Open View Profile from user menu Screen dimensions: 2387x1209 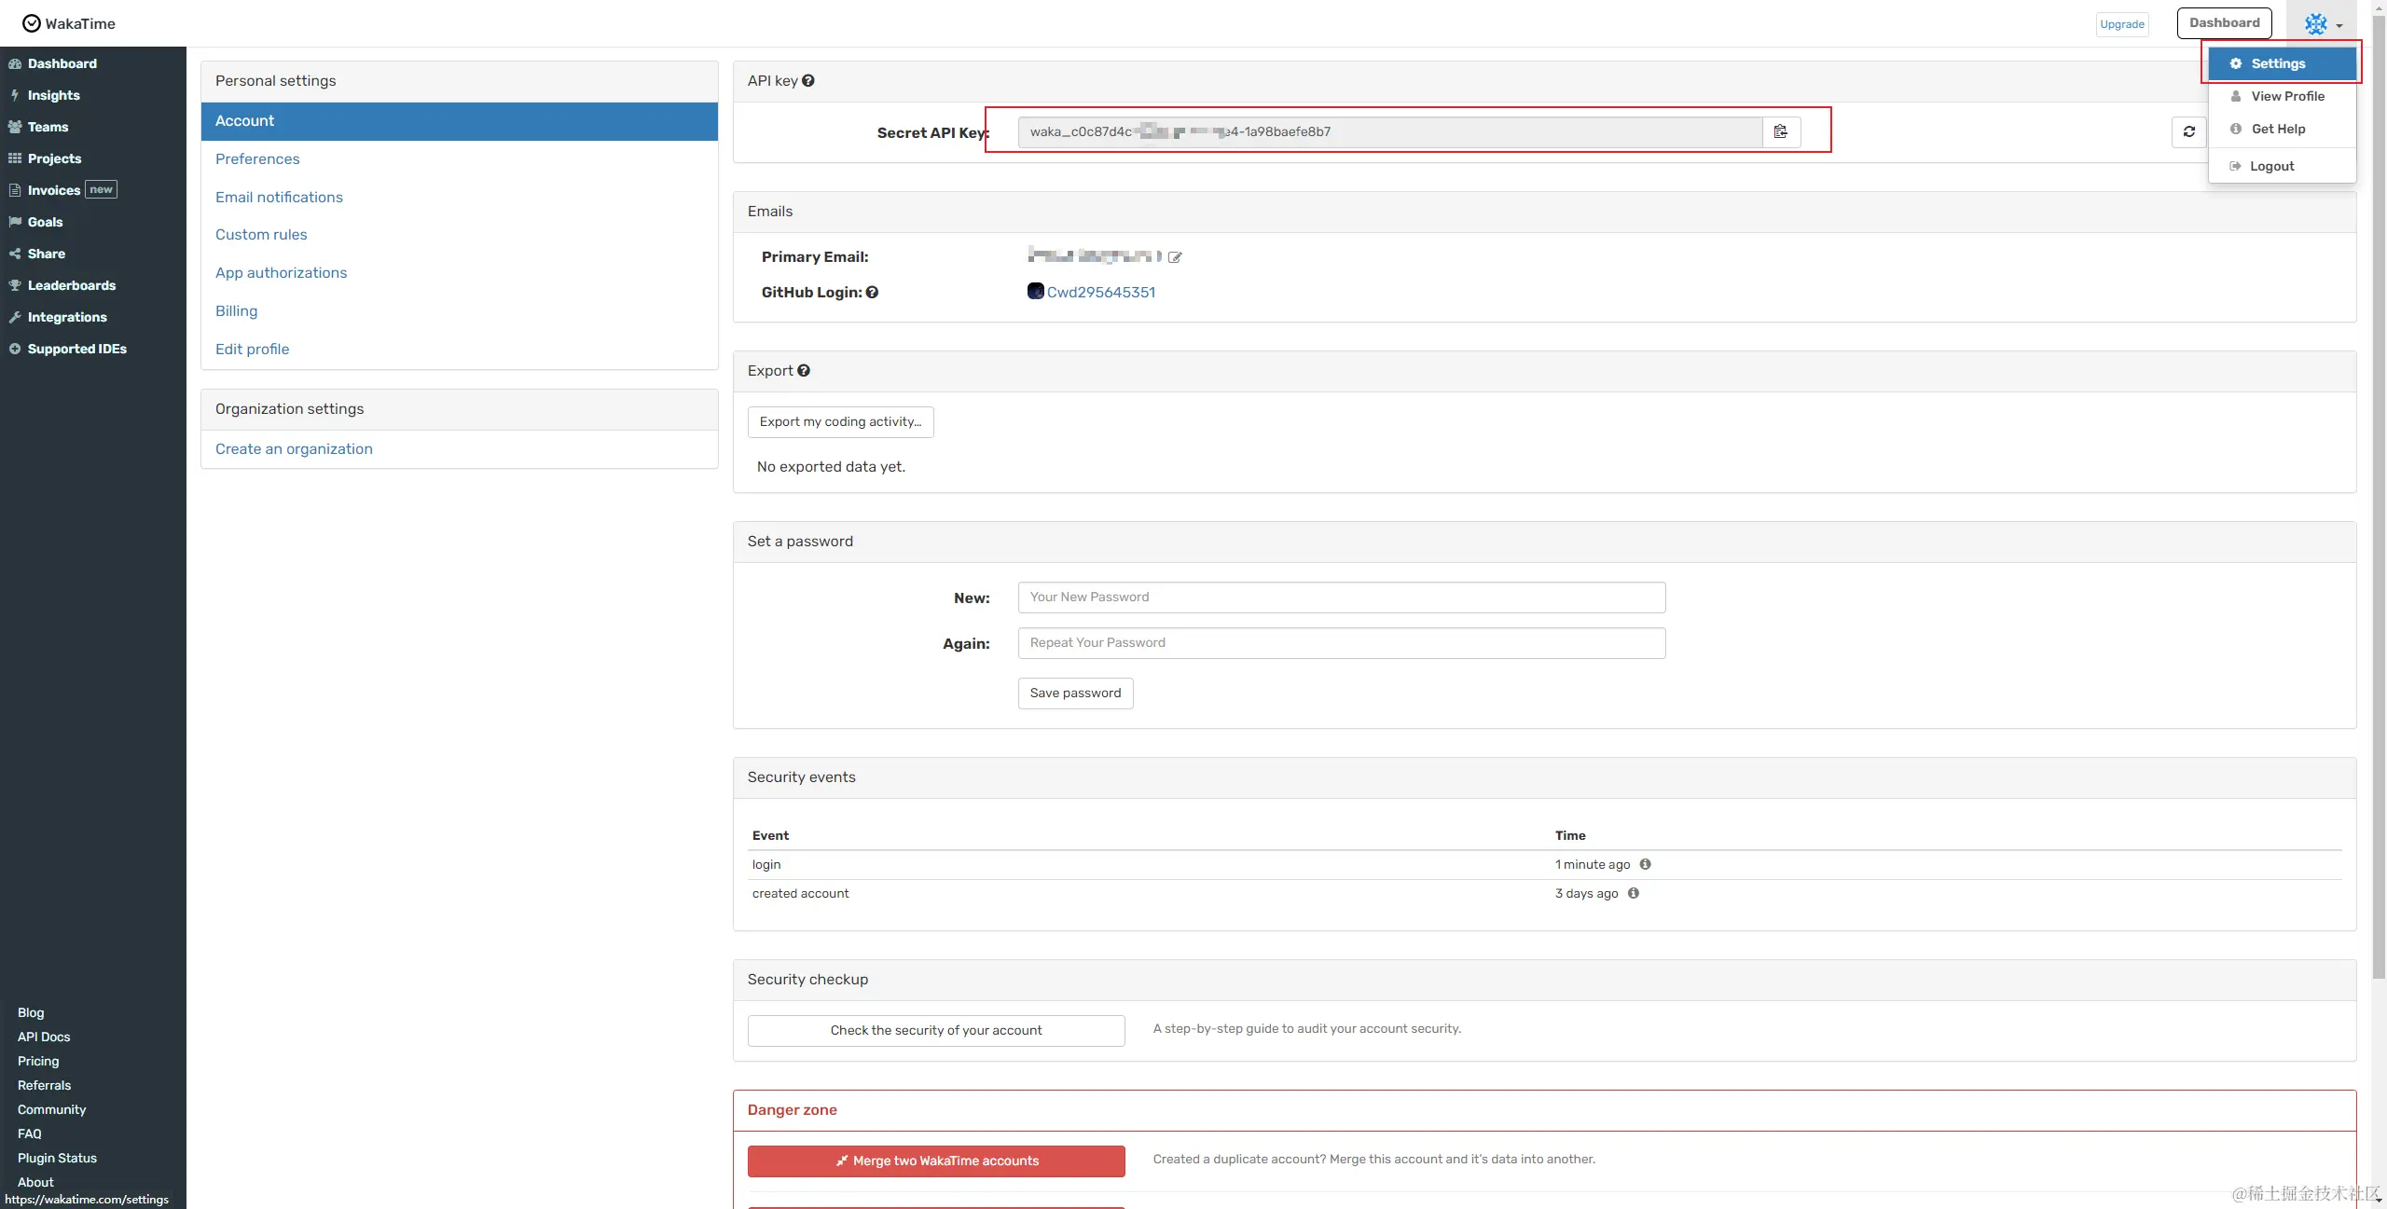[x=2286, y=96]
